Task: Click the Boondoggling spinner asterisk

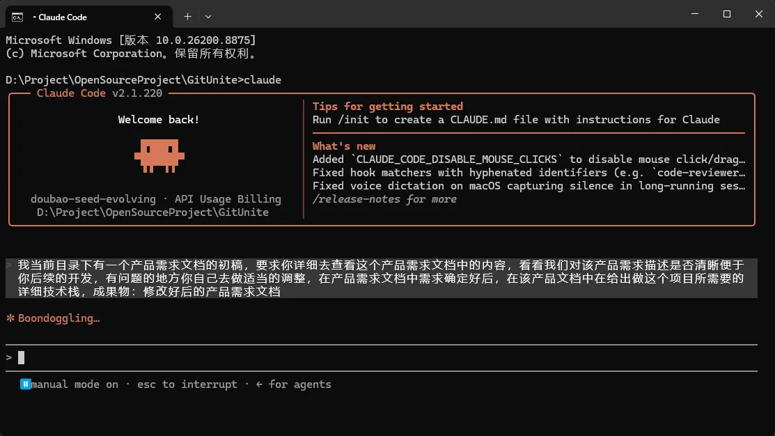Action: pos(10,318)
